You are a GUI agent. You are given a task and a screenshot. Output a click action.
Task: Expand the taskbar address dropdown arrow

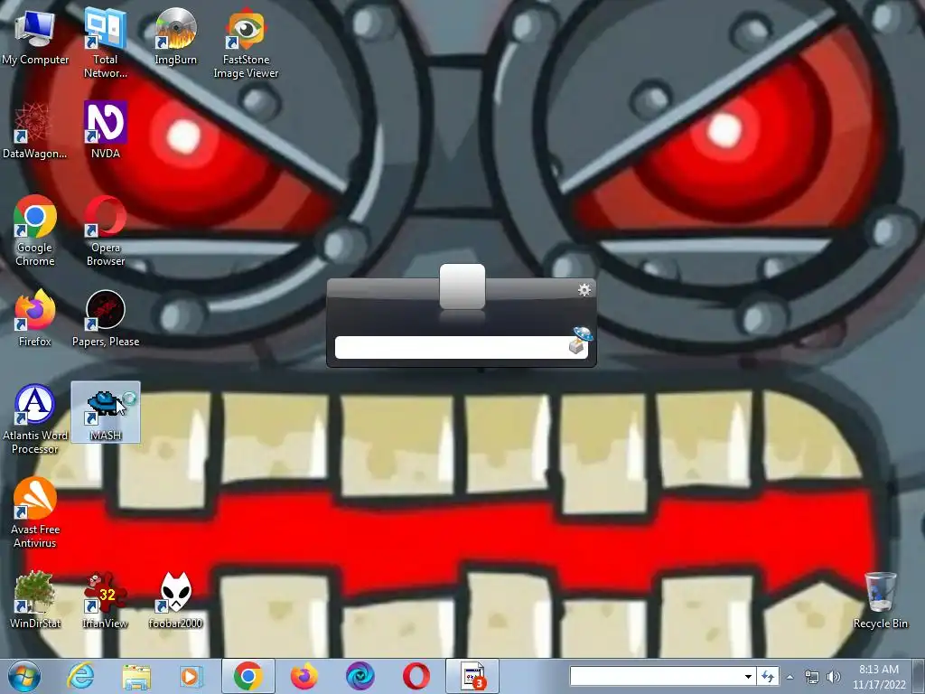[748, 676]
